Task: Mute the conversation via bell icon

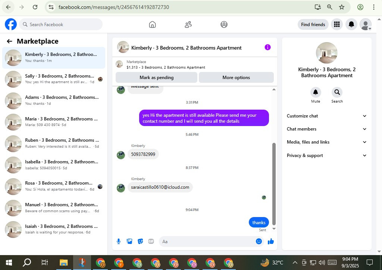Action: (316, 92)
